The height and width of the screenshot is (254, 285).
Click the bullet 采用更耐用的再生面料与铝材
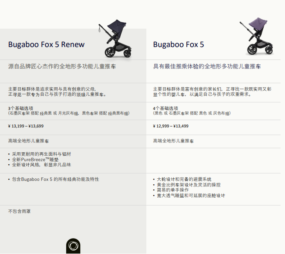(x=41, y=154)
